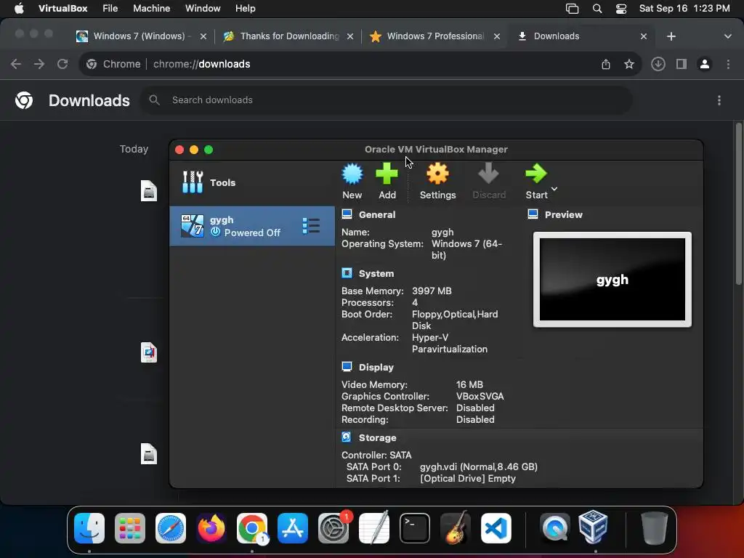Click Search downloads field
Screen dimensions: 744x558
pyautogui.click(x=387, y=100)
